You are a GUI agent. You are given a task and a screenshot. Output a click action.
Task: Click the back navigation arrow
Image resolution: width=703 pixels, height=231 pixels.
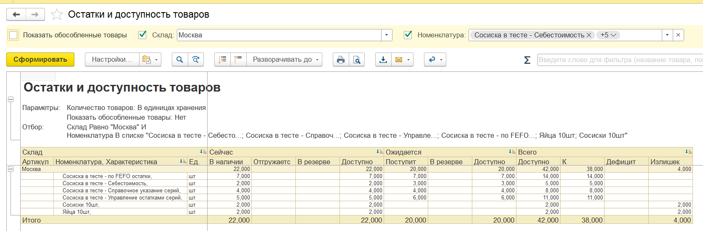pyautogui.click(x=16, y=15)
